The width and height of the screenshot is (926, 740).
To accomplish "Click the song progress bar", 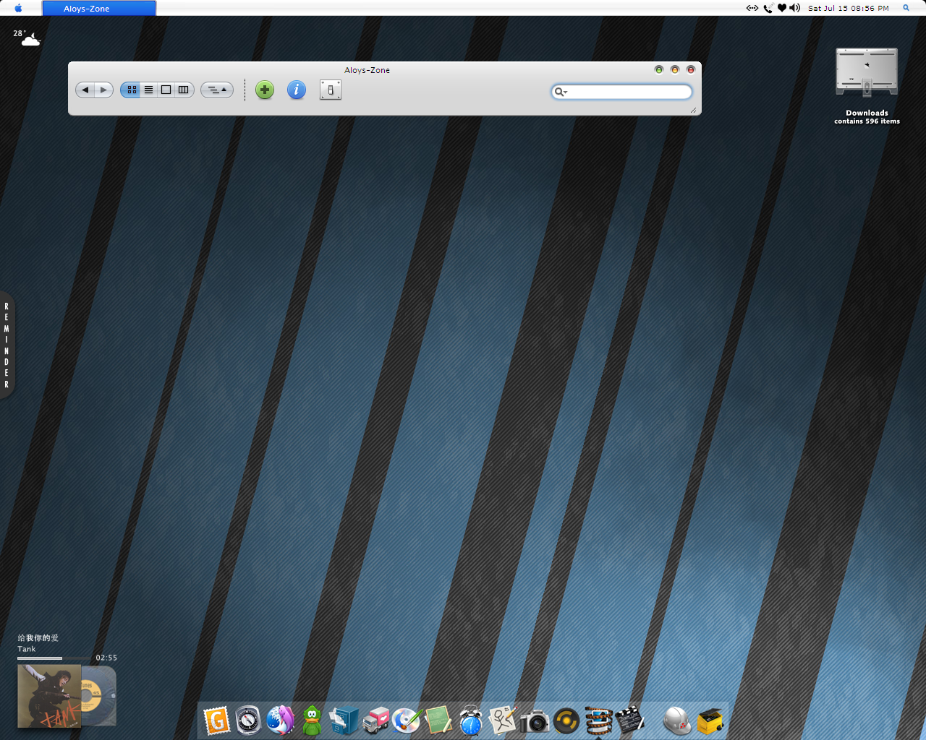I will tap(55, 658).
